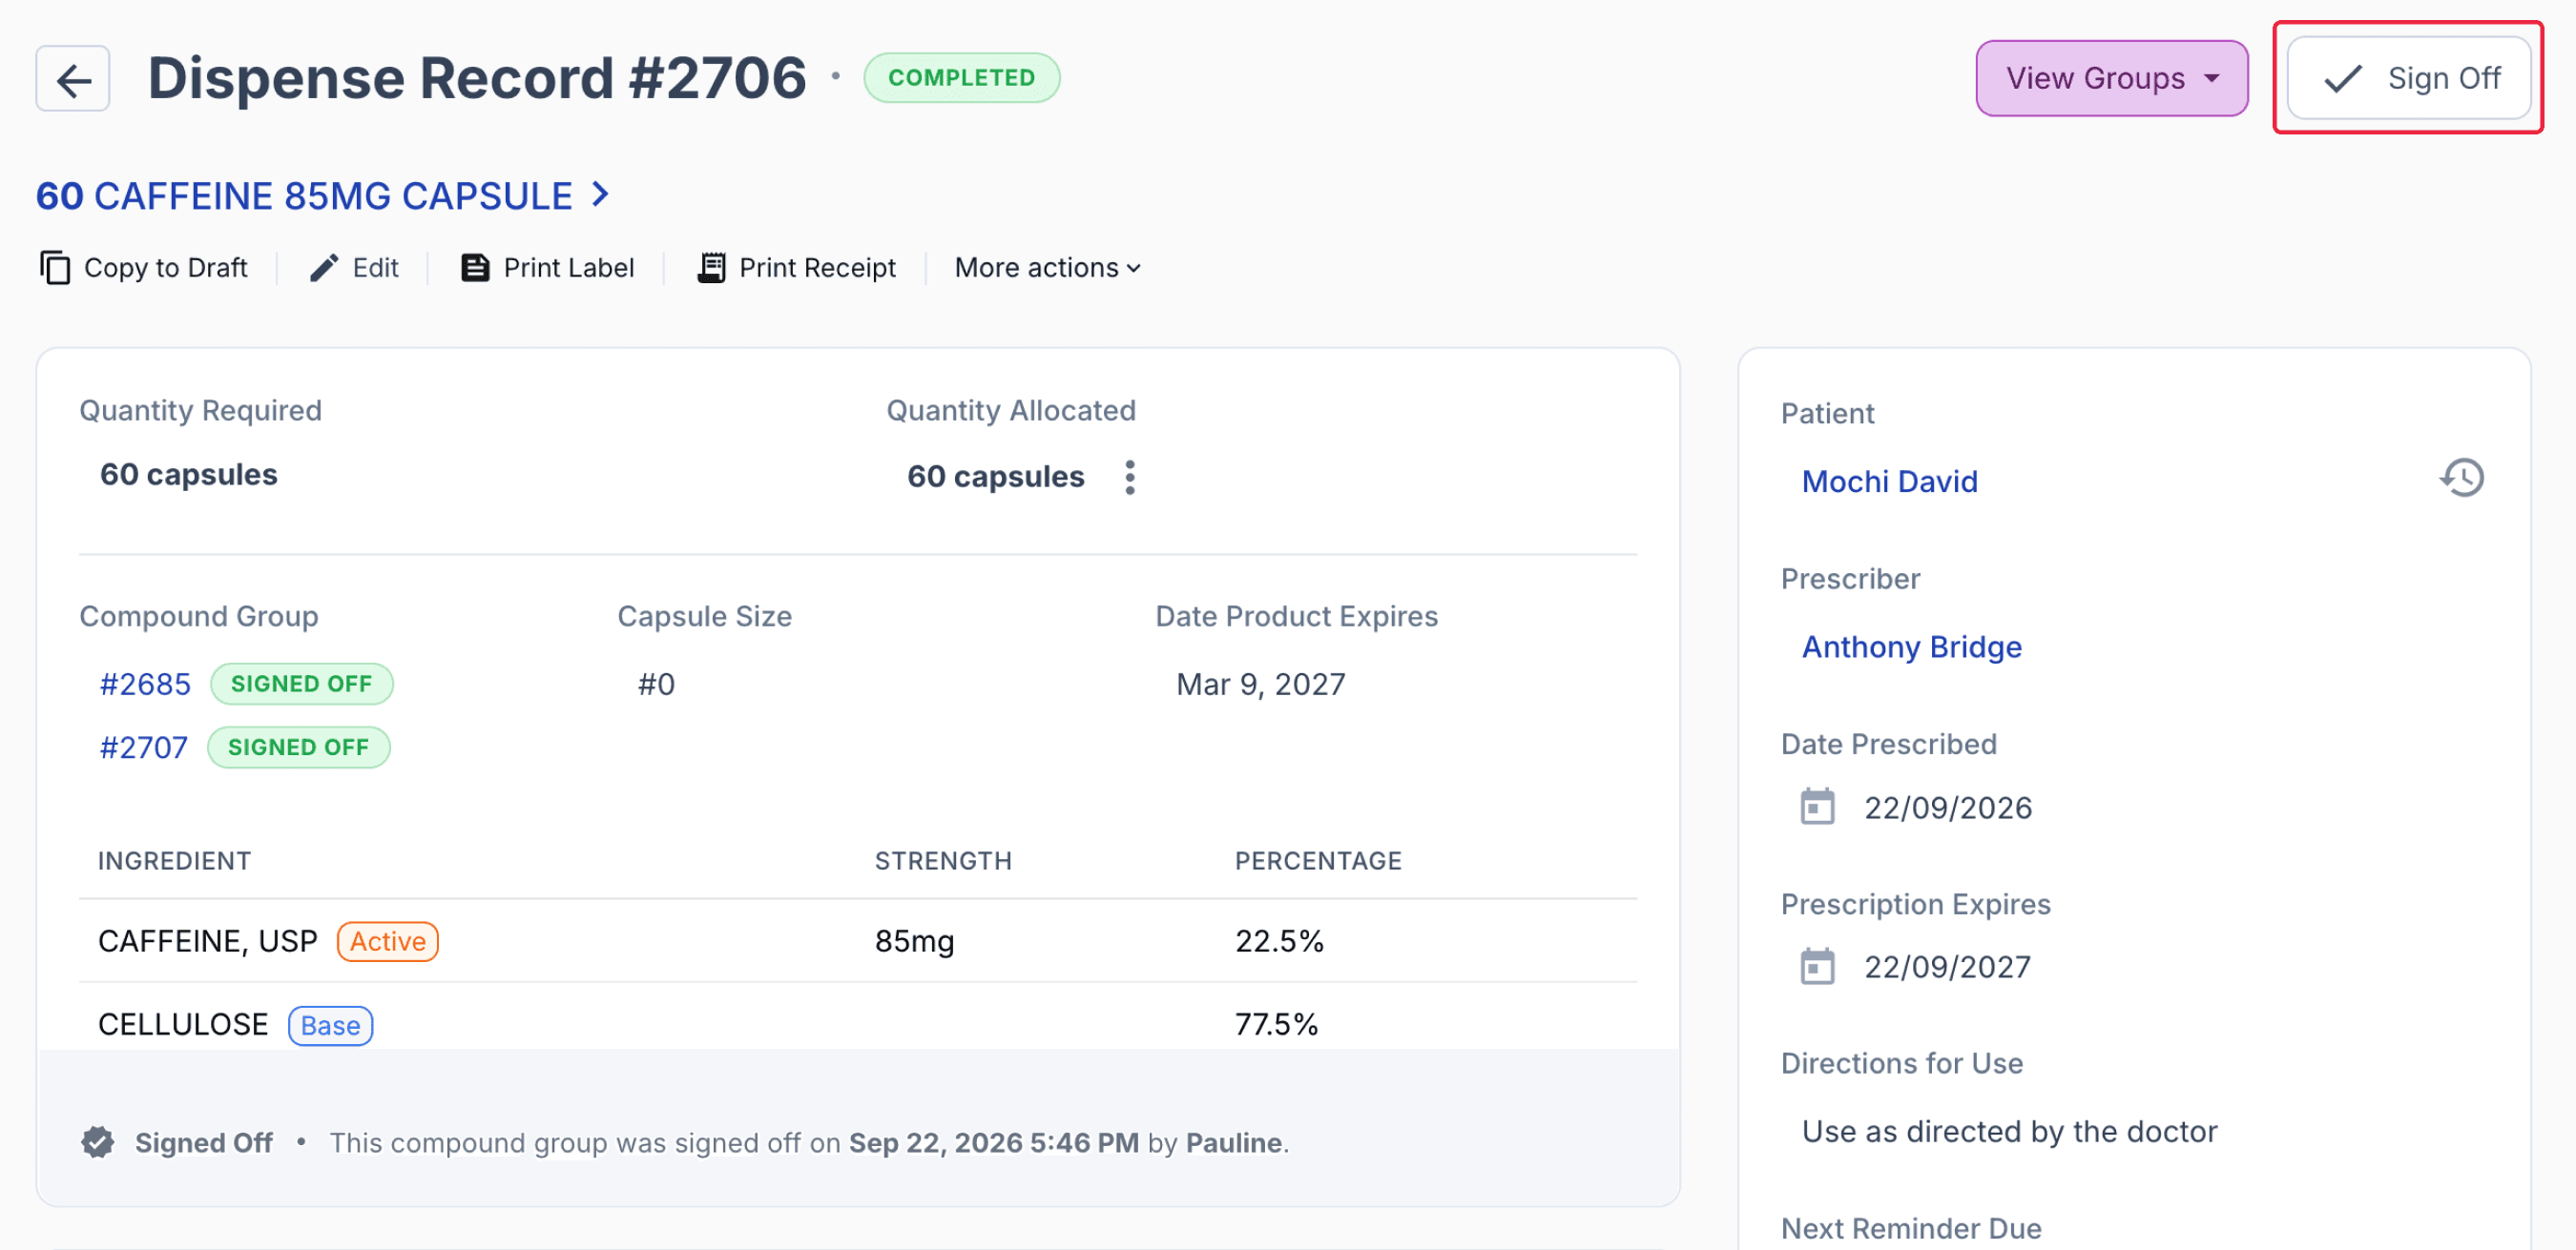Viewport: 2576px width, 1250px height.
Task: Click the Date Prescribed calendar icon
Action: [x=1817, y=808]
